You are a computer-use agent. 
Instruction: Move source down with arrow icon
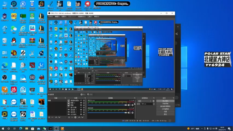tap(82, 117)
